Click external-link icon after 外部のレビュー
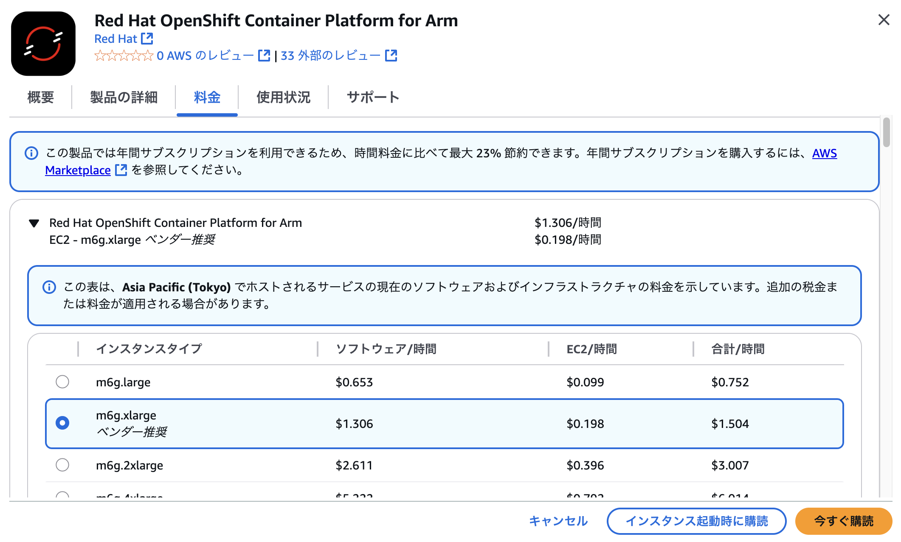 pos(391,56)
